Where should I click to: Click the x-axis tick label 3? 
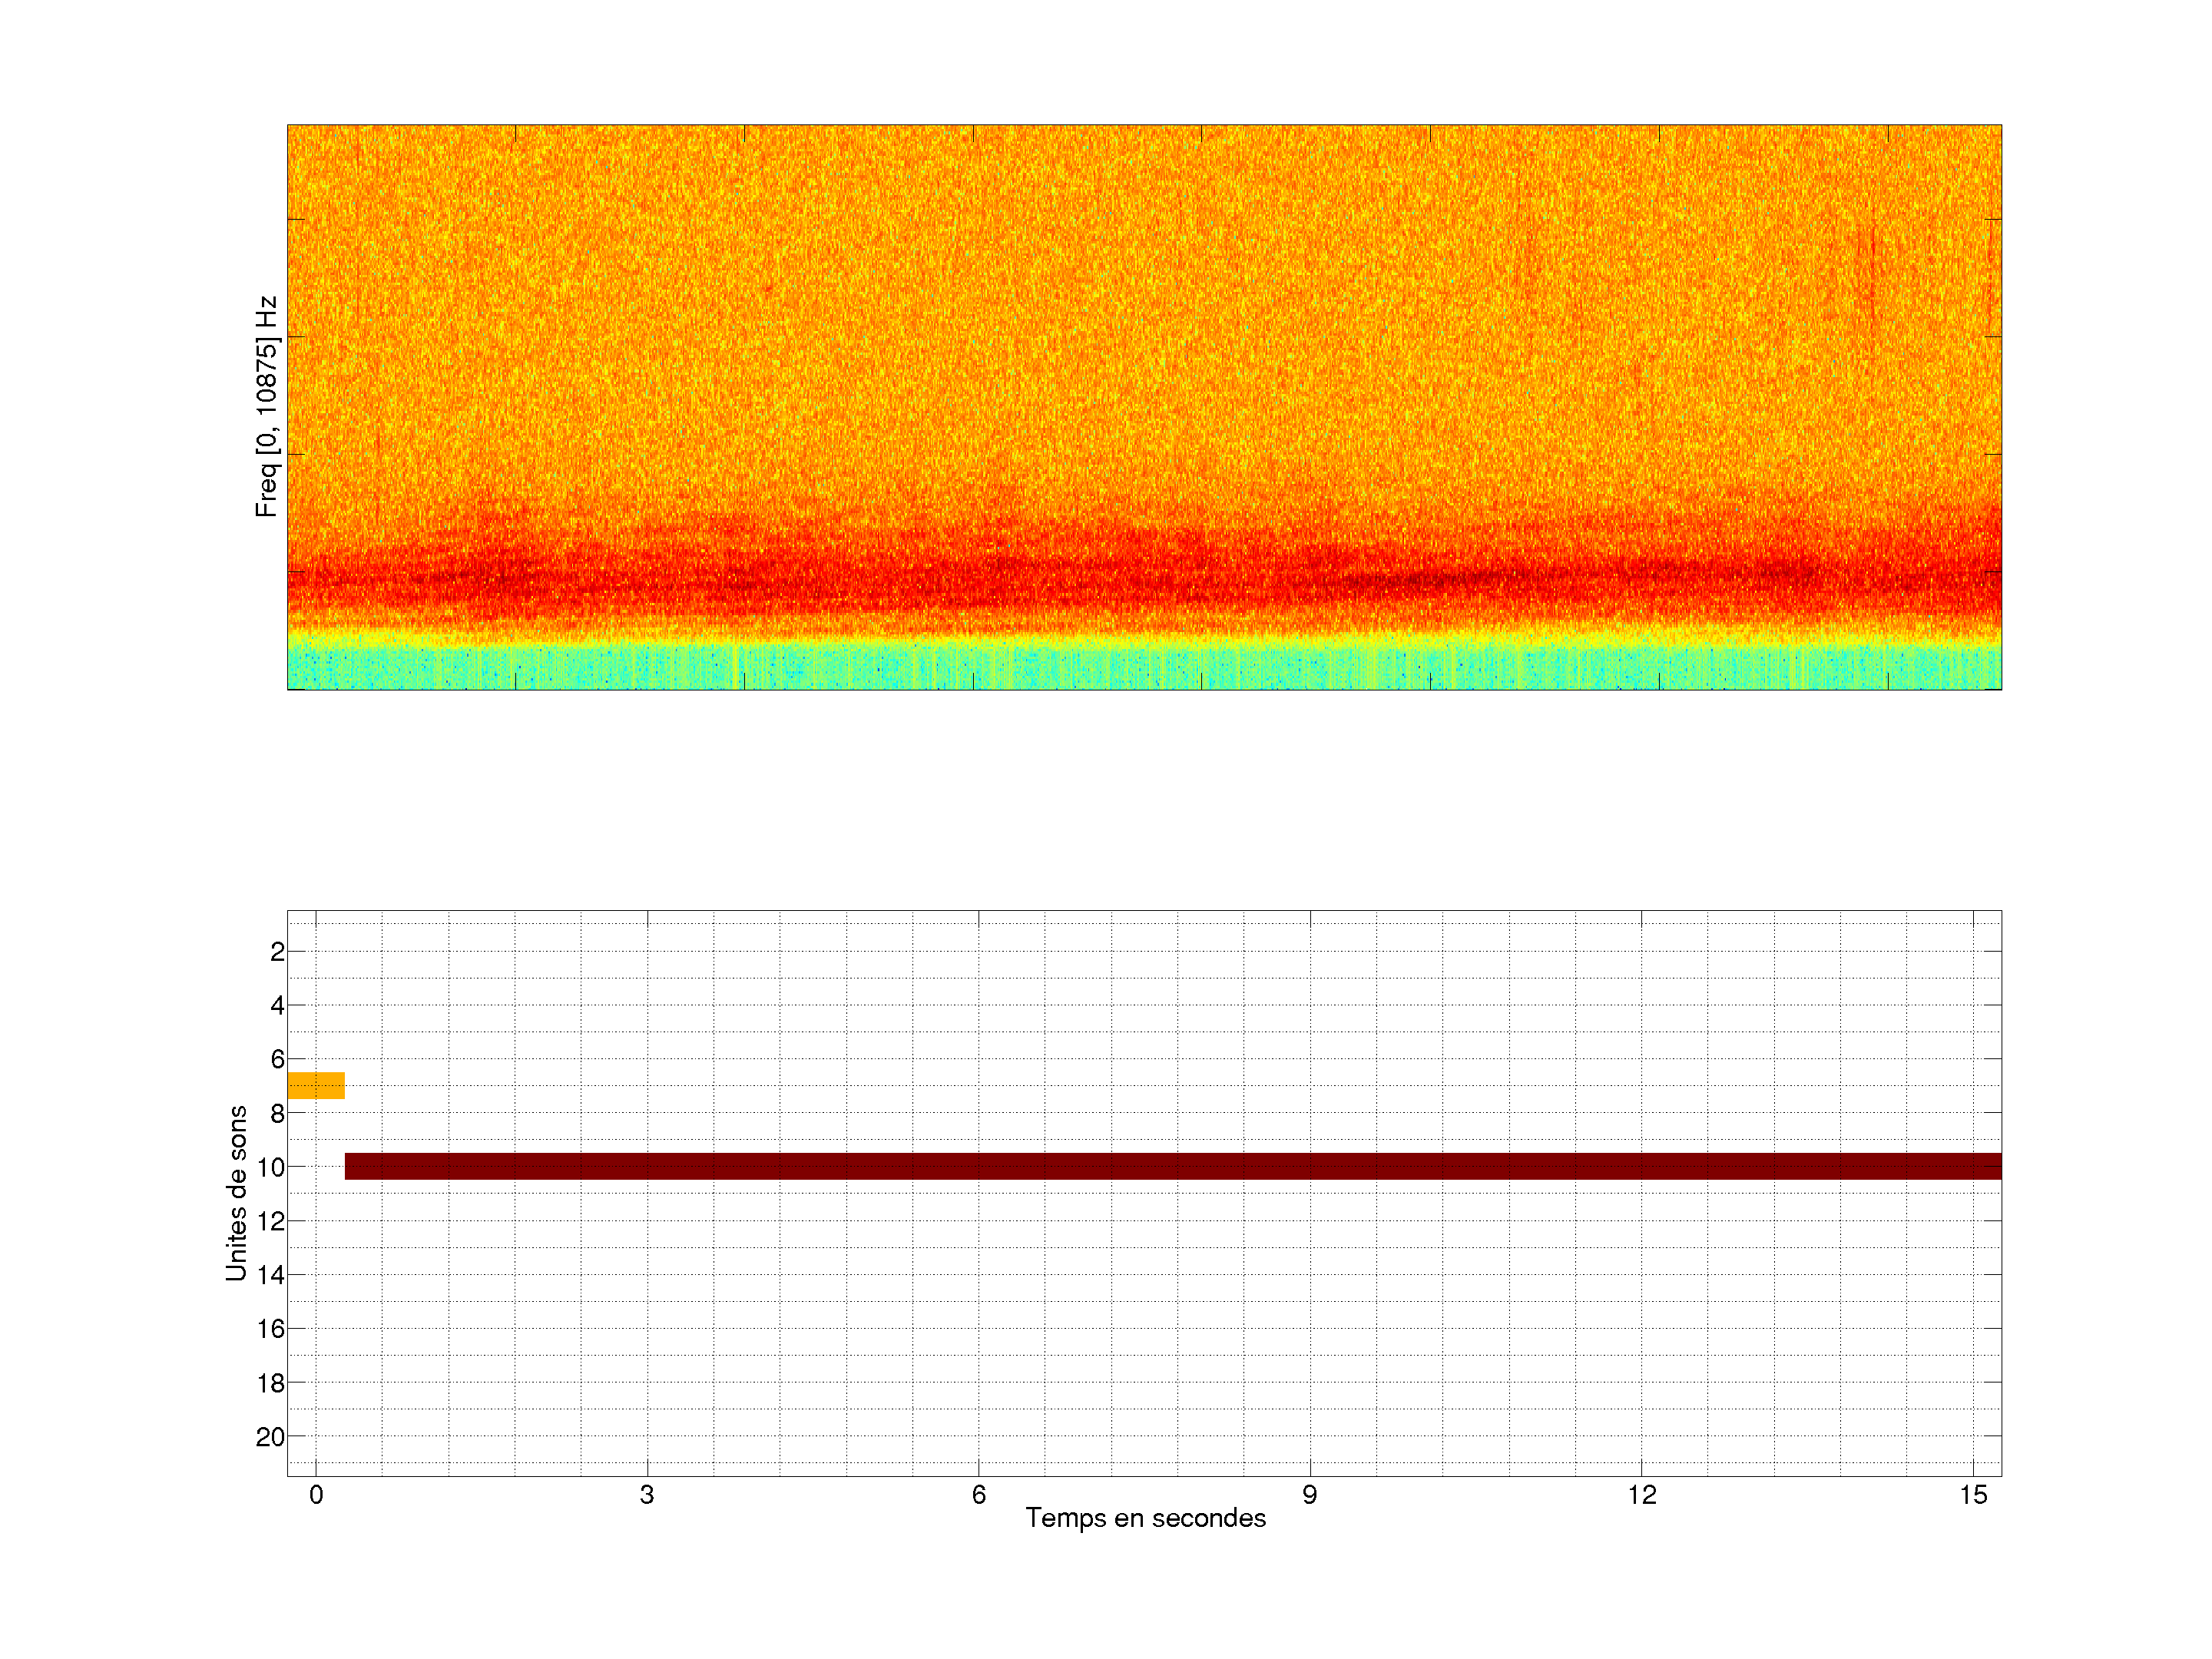pyautogui.click(x=647, y=1495)
